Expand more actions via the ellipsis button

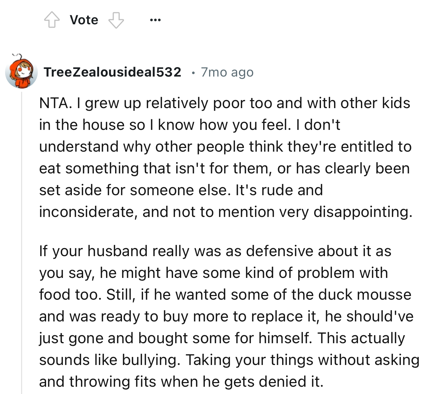click(x=155, y=21)
